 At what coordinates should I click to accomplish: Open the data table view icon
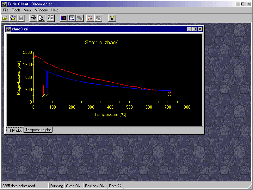click(72, 18)
